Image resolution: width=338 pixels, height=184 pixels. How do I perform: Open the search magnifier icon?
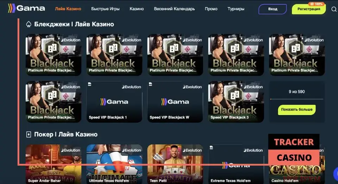pyautogui.click(x=334, y=9)
